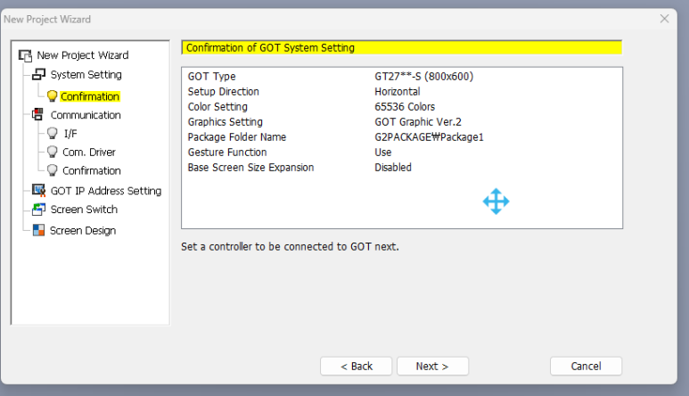This screenshot has height=396, width=689.
Task: Select the I/F step
Action: point(70,134)
